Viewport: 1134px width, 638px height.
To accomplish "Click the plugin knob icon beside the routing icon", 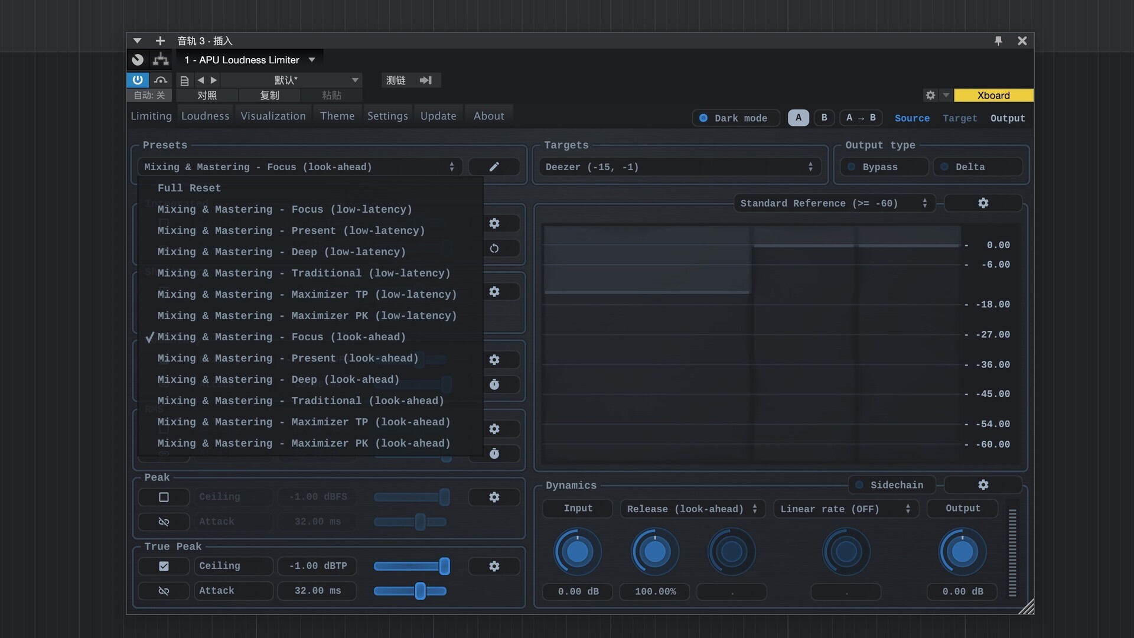I will click(x=138, y=60).
